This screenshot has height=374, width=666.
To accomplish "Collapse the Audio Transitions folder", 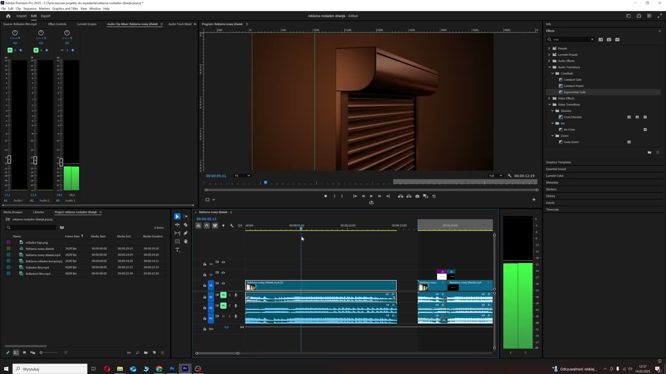I will (x=549, y=67).
